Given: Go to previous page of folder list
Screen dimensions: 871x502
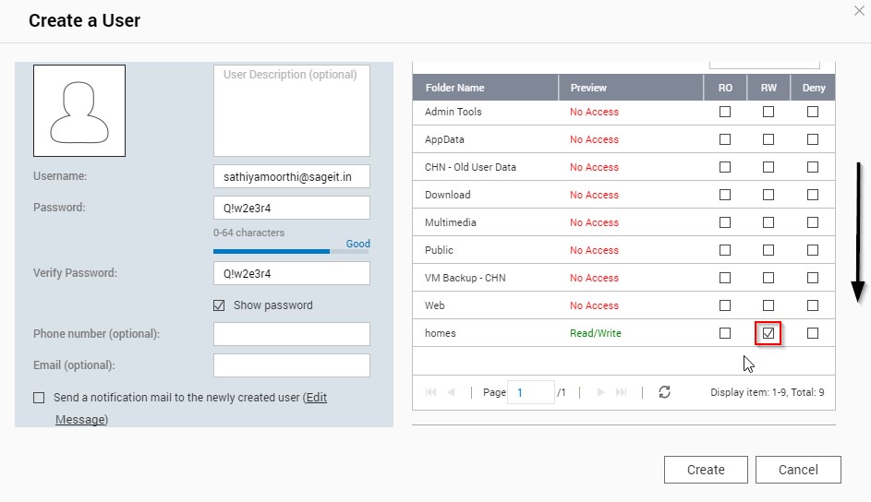Looking at the screenshot, I should coord(452,392).
